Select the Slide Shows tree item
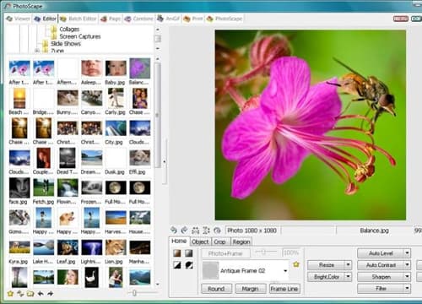 coord(66,44)
